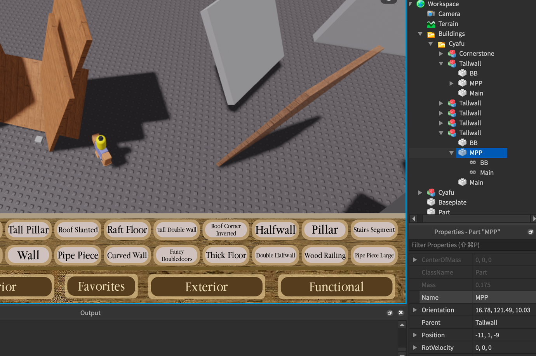Select the Buildings folder icon

(431, 34)
